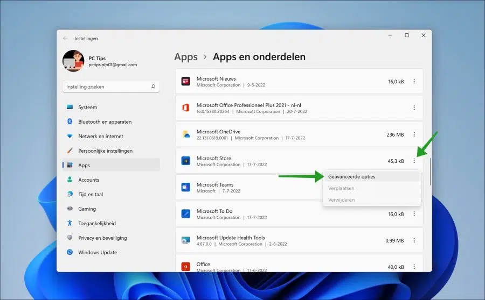Click the three-dot menu for Microsoft Store
The width and height of the screenshot is (485, 300).
(414, 161)
